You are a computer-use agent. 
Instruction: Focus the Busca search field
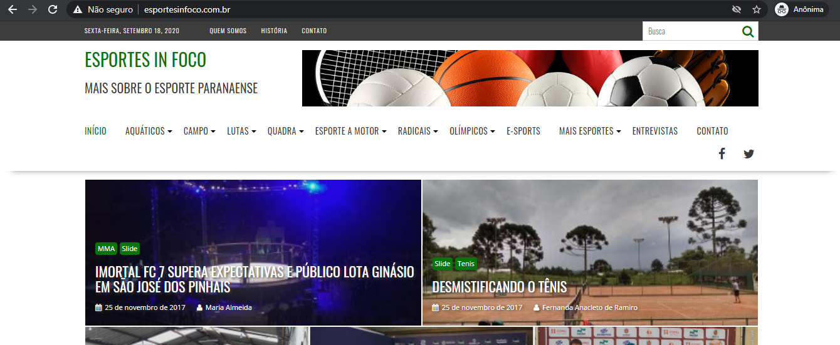(x=691, y=31)
